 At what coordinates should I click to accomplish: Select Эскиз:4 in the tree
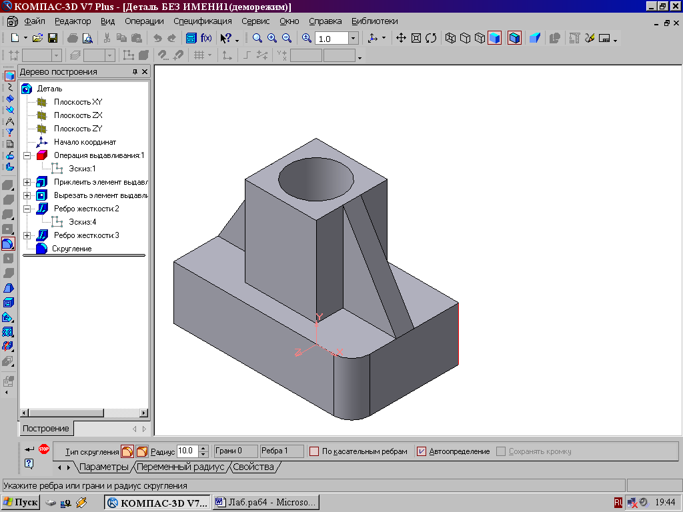pos(82,222)
